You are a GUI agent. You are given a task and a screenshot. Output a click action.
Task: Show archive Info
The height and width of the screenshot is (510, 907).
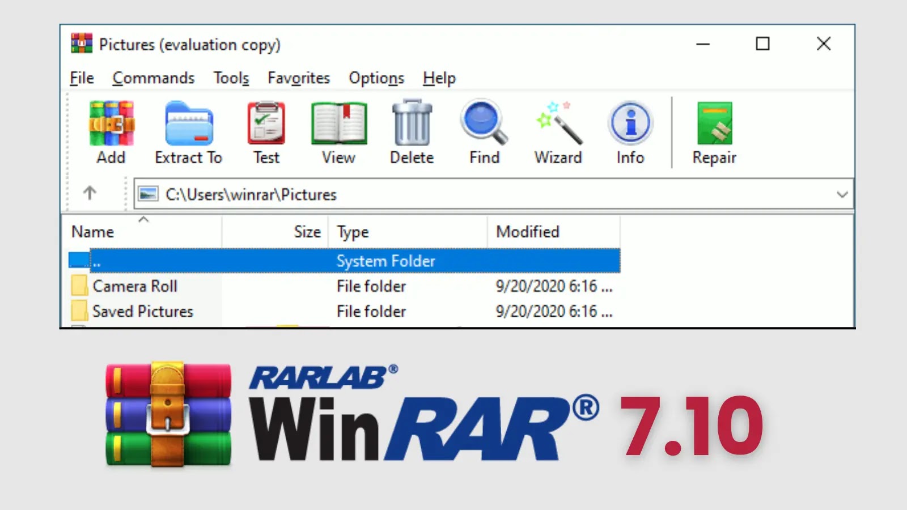[630, 133]
